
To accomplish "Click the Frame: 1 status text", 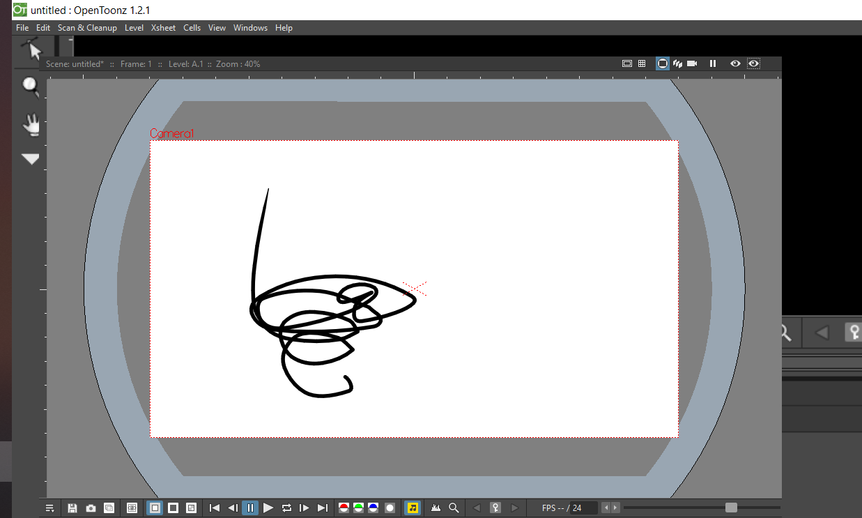I will pyautogui.click(x=136, y=63).
